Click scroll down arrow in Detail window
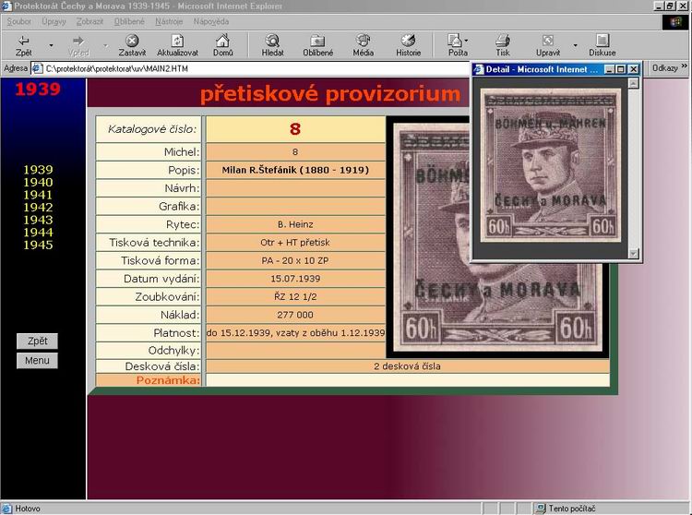The width and height of the screenshot is (692, 515). coord(633,254)
